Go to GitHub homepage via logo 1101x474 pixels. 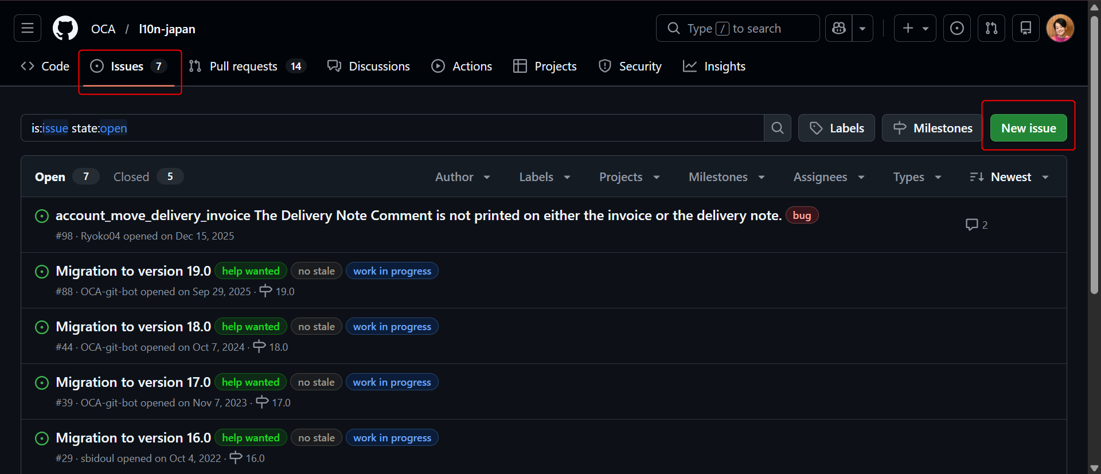65,28
